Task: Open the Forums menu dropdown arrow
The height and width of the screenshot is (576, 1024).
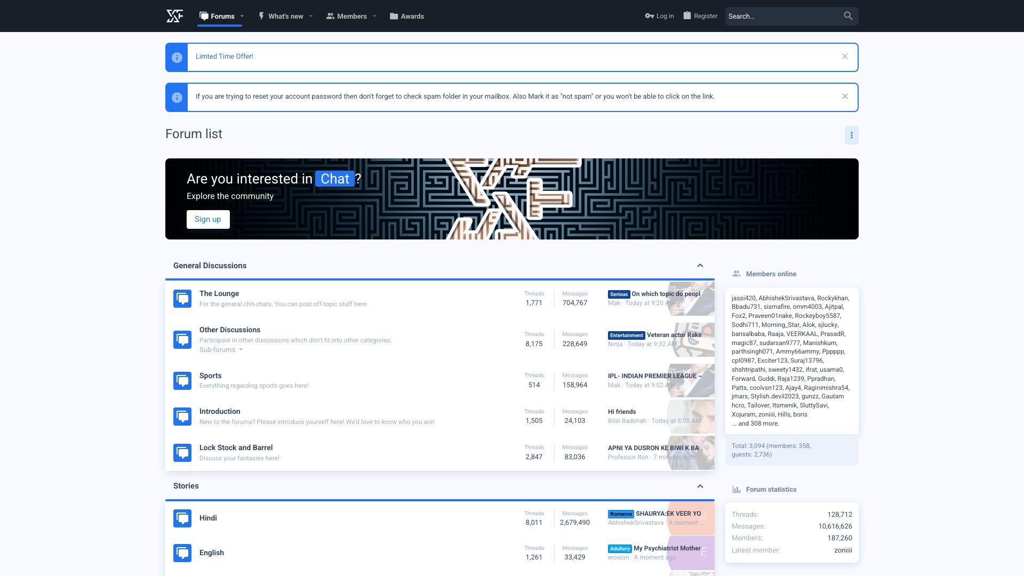Action: tap(242, 16)
